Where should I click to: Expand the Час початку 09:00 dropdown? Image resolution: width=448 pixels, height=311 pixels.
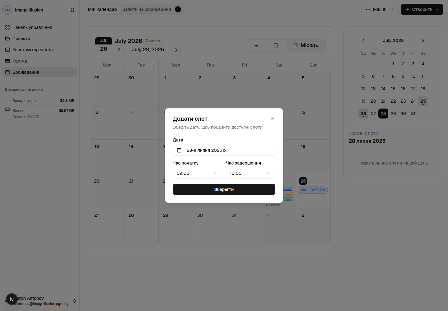click(197, 173)
